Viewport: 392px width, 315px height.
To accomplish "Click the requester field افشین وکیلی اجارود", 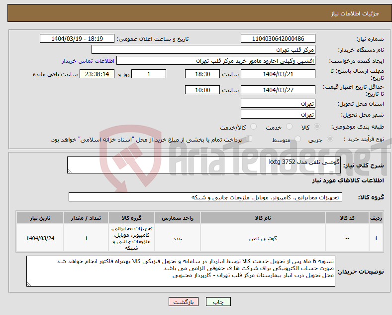I will tap(216, 61).
